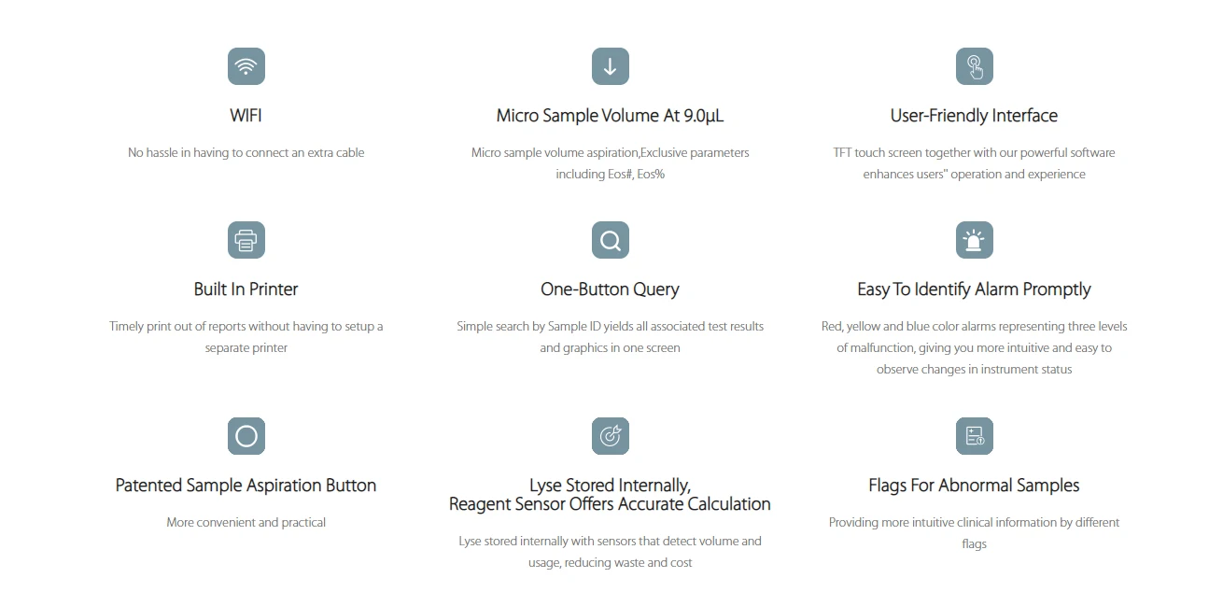Click the touch-finger user-friendly interface icon
The image size is (1223, 592).
974,66
